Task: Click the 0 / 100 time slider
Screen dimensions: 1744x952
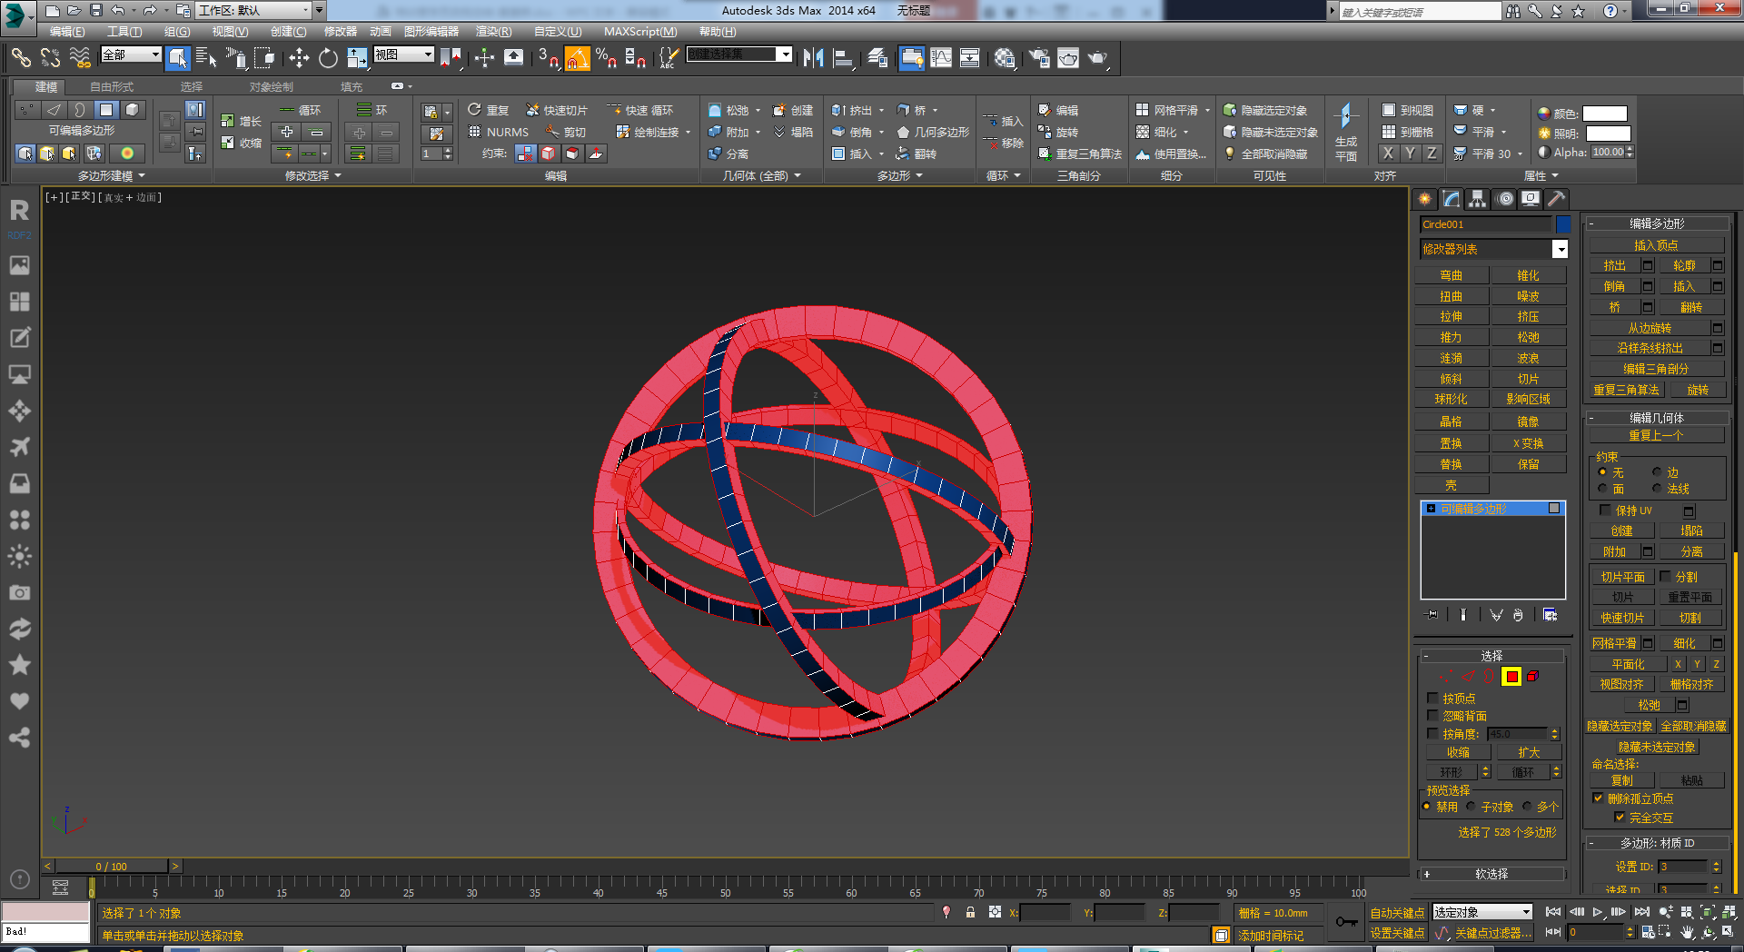Action: pyautogui.click(x=112, y=867)
